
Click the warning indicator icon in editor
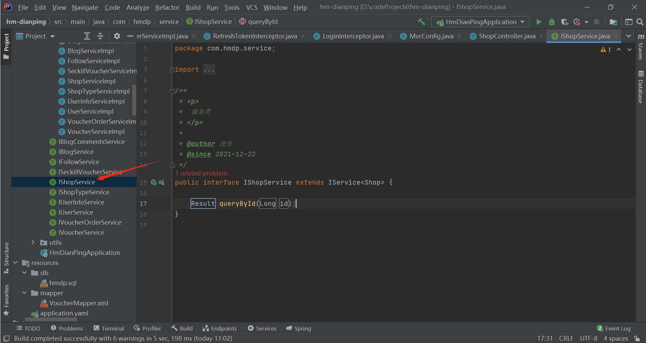(603, 50)
